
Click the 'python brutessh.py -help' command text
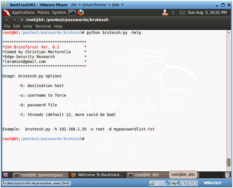click(114, 33)
